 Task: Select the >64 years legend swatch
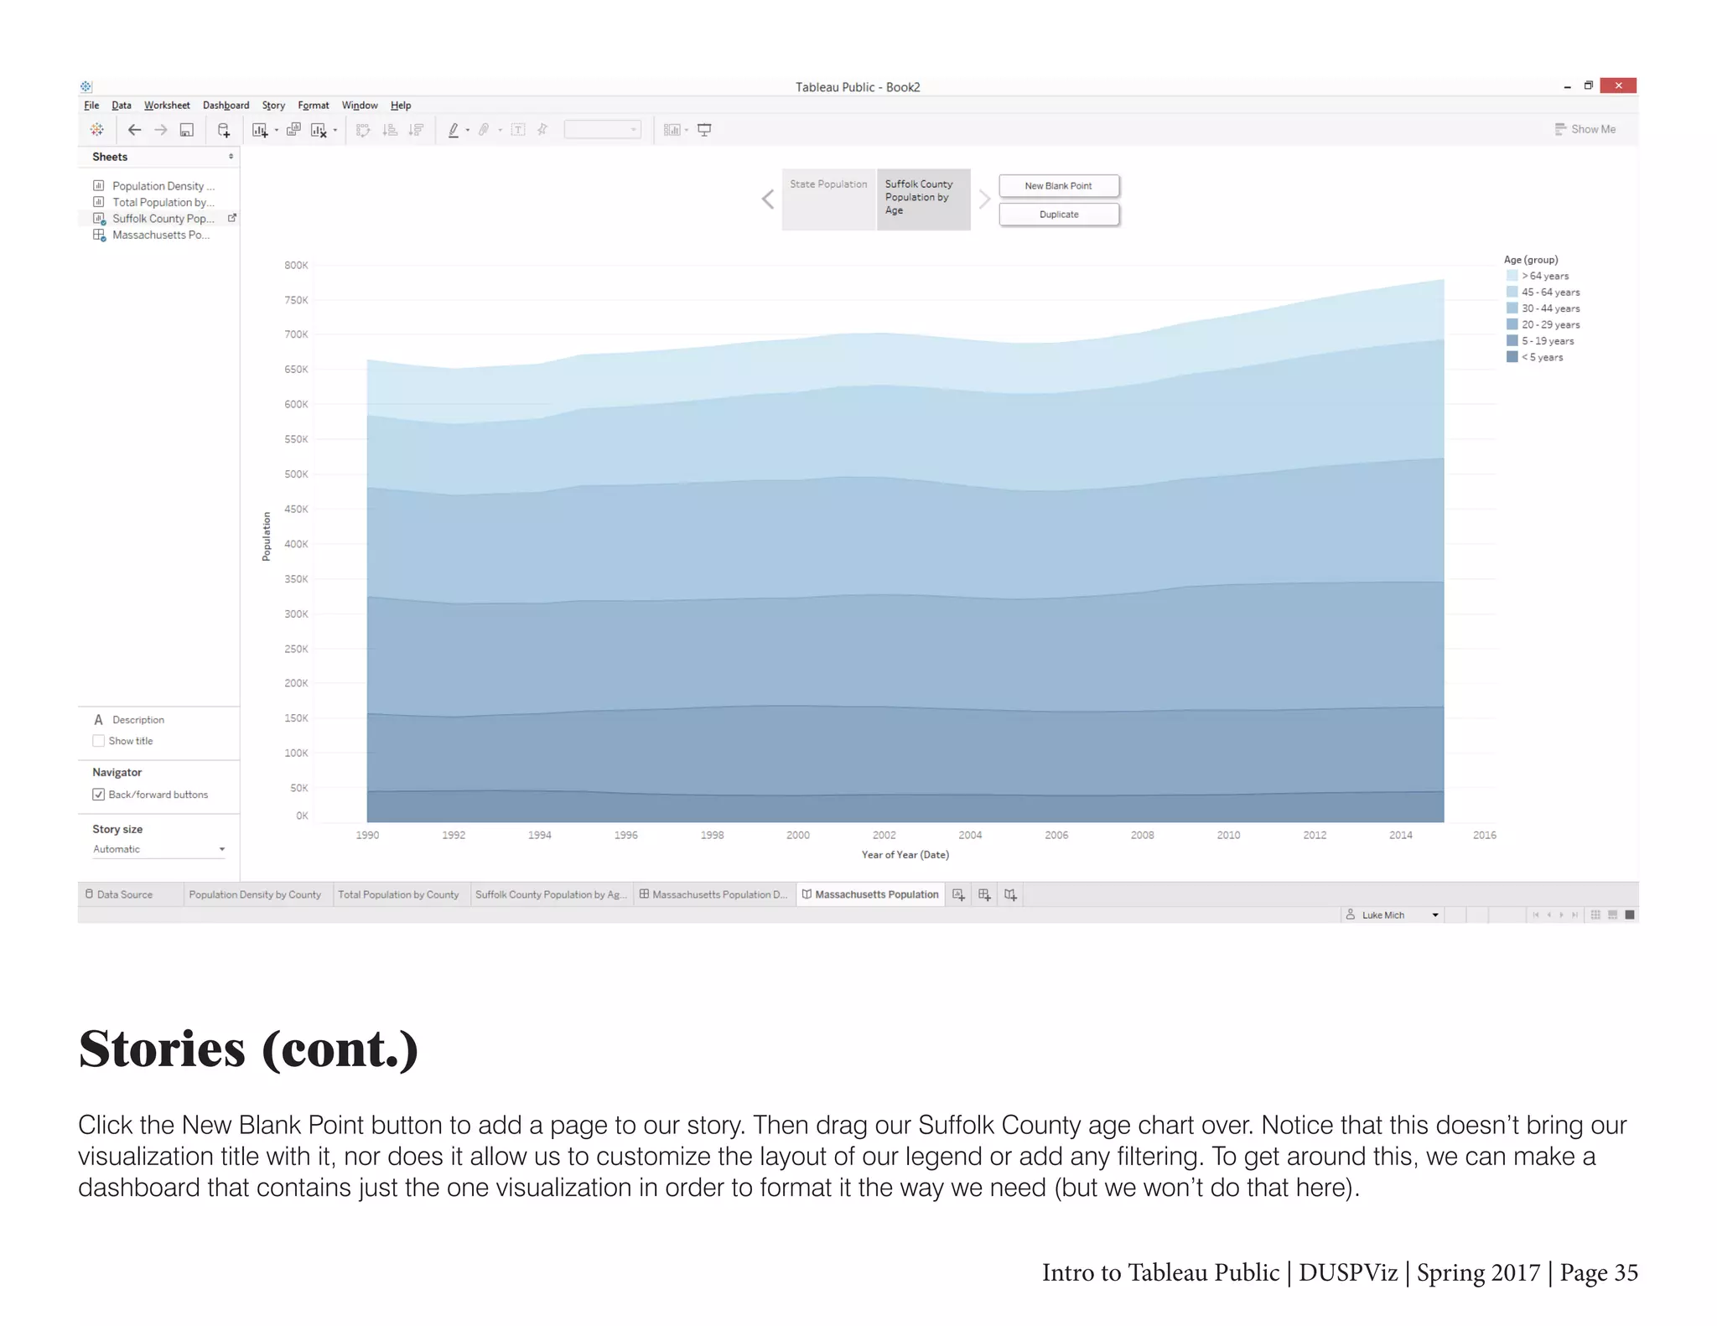[1512, 276]
